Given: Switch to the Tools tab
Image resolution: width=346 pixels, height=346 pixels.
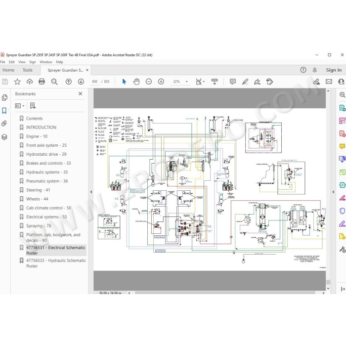Looking at the screenshot, I should 27,70.
